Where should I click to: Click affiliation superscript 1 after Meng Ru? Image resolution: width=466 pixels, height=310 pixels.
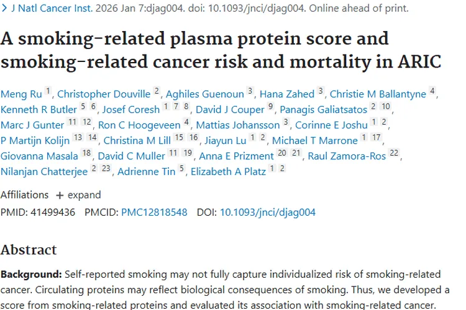point(48,92)
